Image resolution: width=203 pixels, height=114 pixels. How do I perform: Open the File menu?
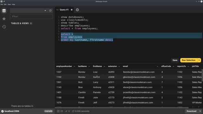pos(2,4)
